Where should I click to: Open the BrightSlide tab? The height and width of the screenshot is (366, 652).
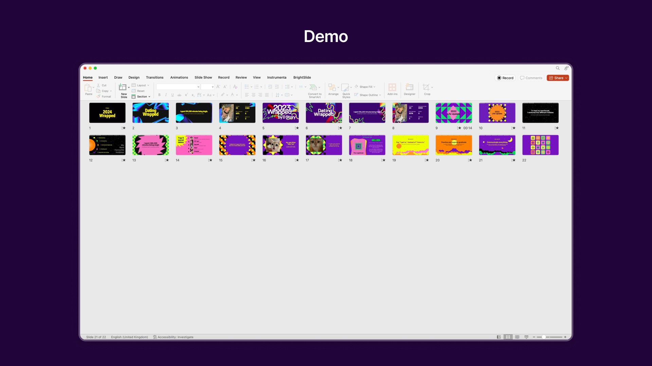coord(302,78)
